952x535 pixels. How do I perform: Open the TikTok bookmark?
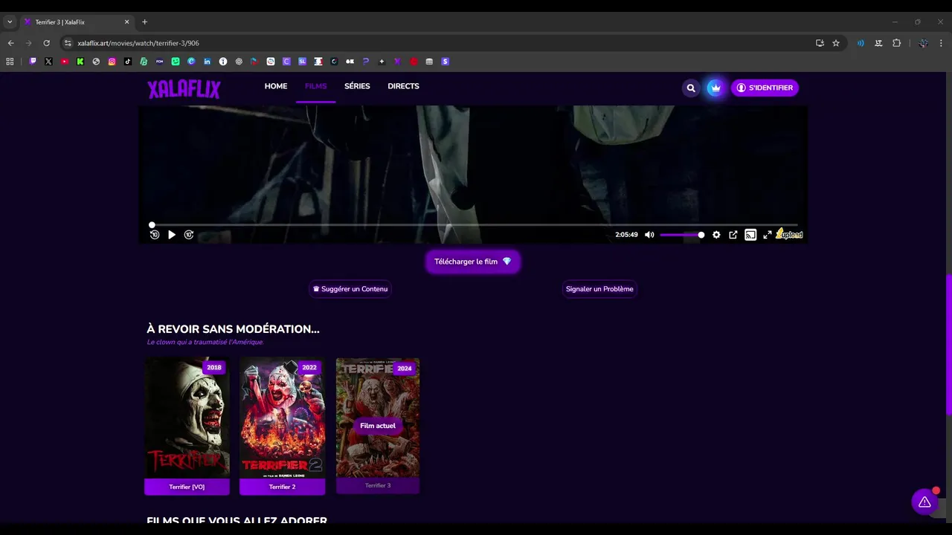[x=128, y=62]
